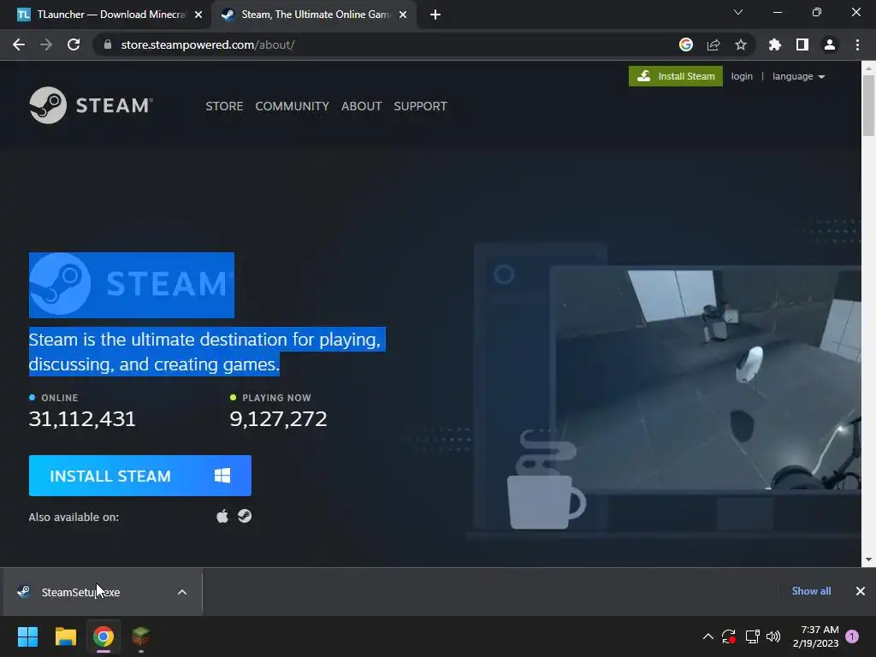This screenshot has width=876, height=657.
Task: Select the macOS Apple icon download
Action: click(222, 516)
